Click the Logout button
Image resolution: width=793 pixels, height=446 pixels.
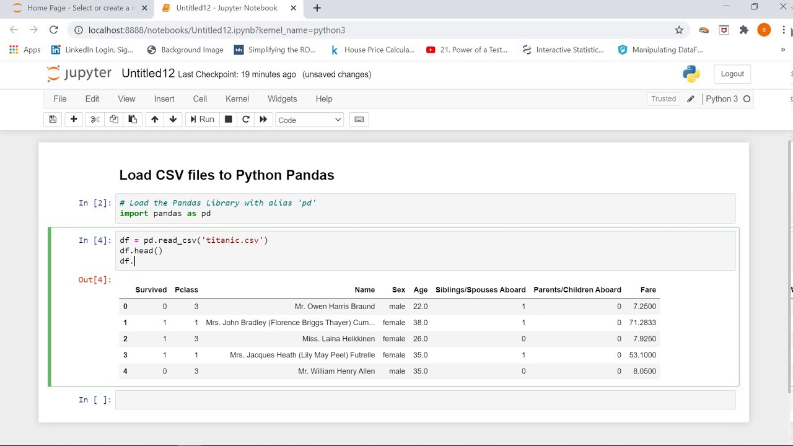pyautogui.click(x=732, y=74)
